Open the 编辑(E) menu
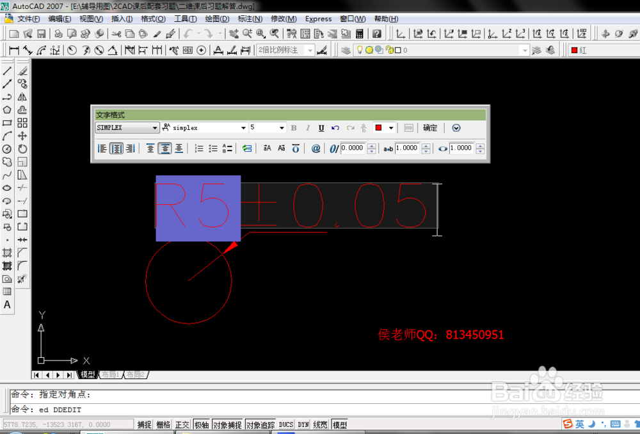Viewport: 640px width, 434px height. pos(60,19)
